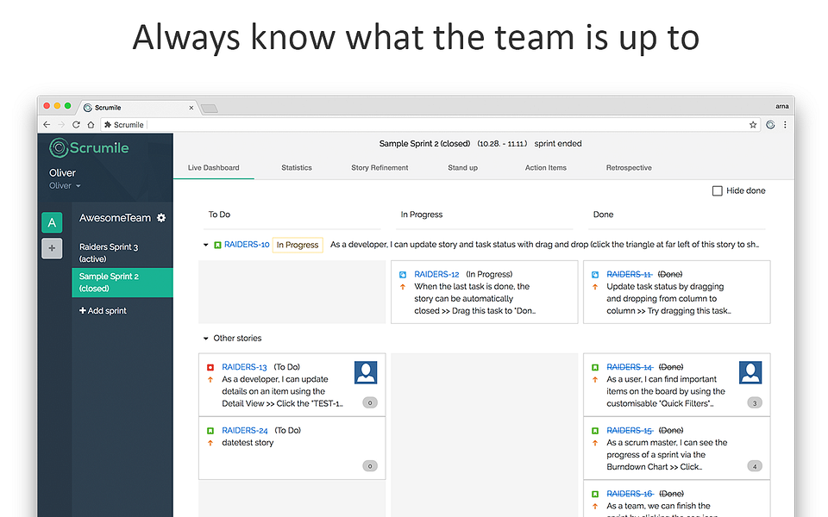Click the Scrumile logo in sidebar

coord(89,147)
